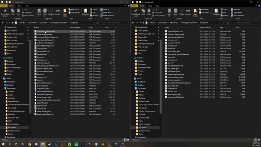Open Chrome from the taskbar
261x147 pixels.
tap(29, 144)
